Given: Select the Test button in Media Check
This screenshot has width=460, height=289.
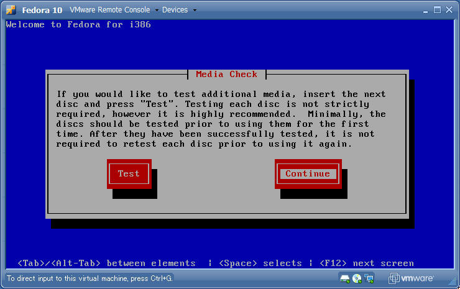Looking at the screenshot, I should (x=129, y=173).
